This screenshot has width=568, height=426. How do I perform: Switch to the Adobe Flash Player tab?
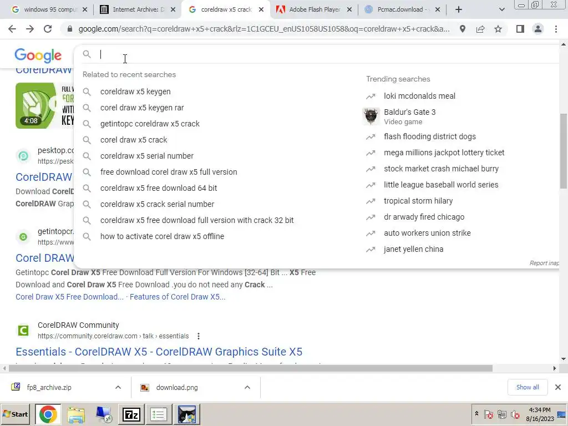[314, 9]
